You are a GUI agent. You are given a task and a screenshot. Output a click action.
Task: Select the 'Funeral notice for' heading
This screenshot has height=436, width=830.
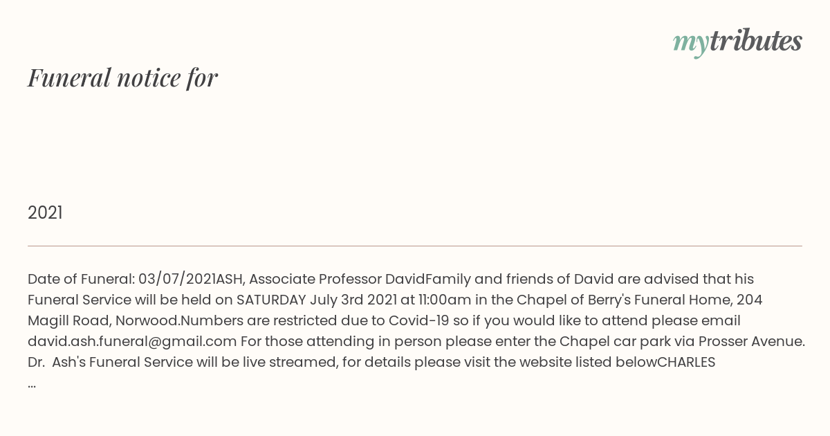pyautogui.click(x=123, y=78)
